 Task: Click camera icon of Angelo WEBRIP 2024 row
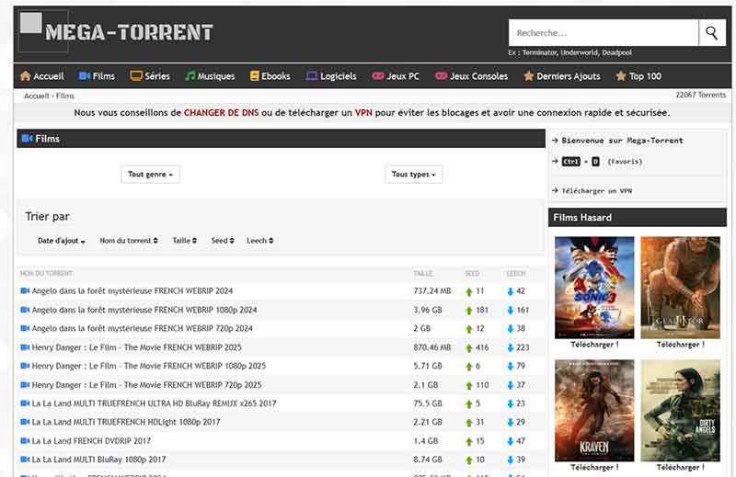pyautogui.click(x=25, y=290)
